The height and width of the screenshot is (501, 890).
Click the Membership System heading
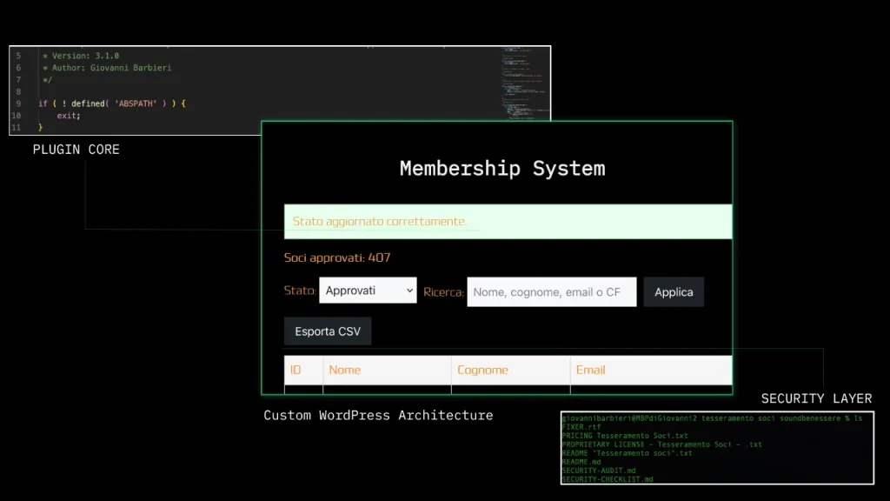[502, 168]
